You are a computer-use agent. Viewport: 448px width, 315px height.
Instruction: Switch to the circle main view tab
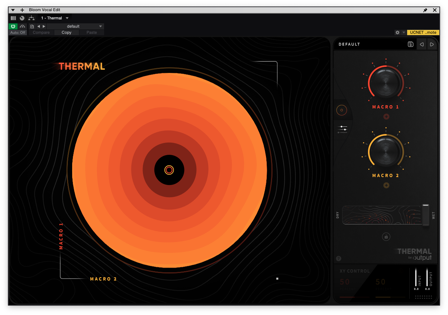[x=341, y=110]
